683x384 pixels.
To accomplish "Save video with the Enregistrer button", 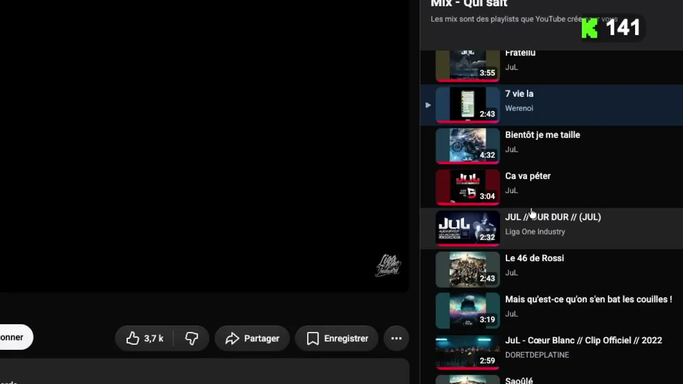I will 337,338.
